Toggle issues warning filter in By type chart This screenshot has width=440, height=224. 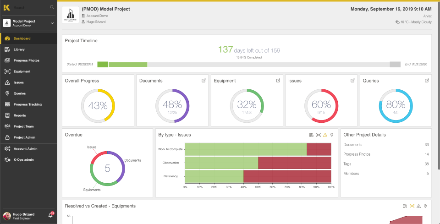pyautogui.click(x=325, y=135)
